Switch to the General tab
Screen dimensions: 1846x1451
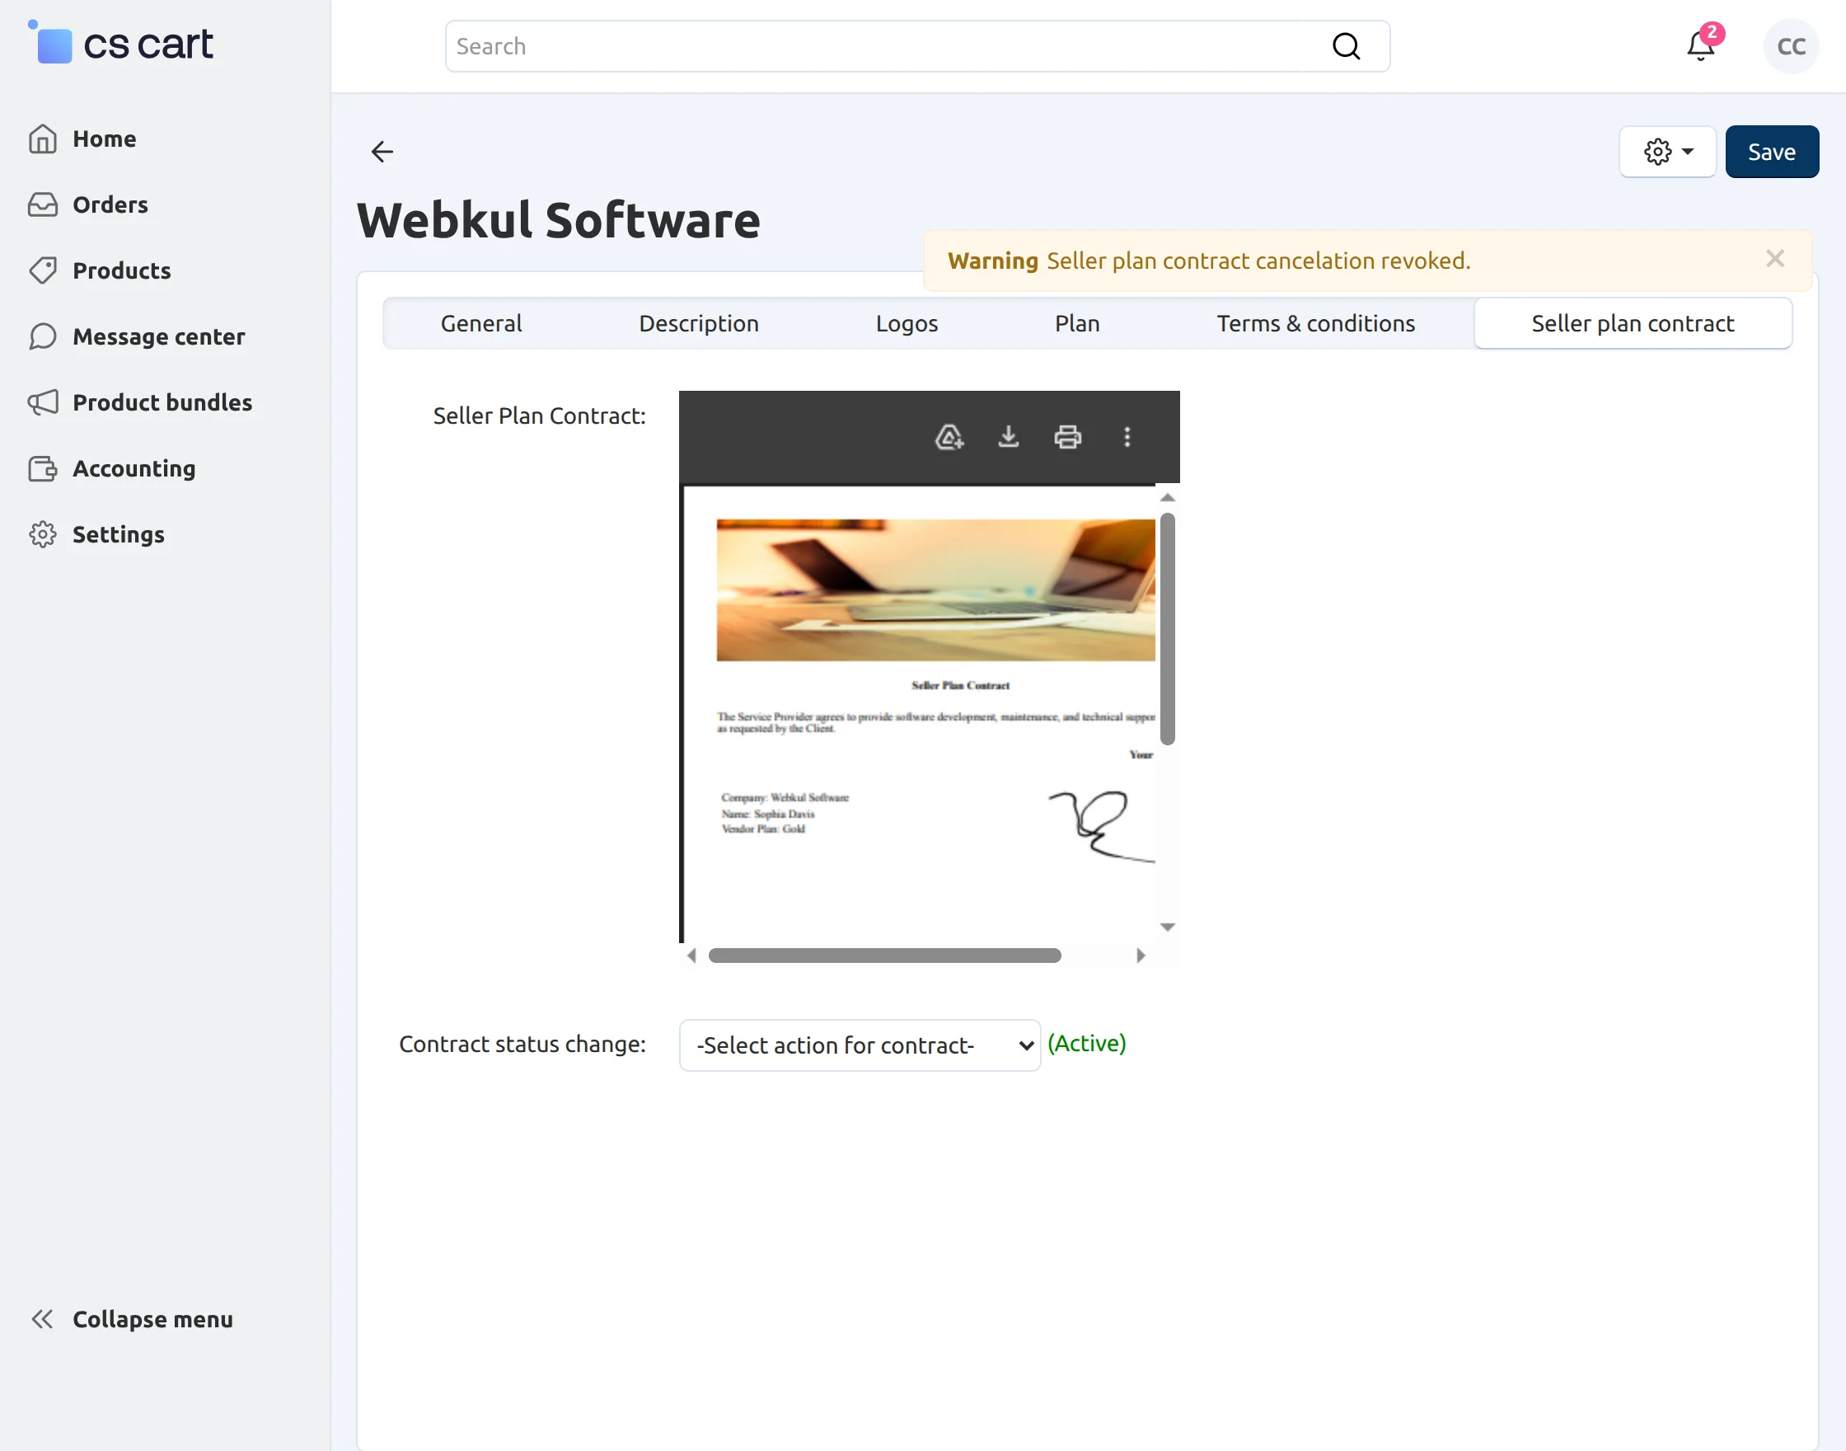click(480, 323)
